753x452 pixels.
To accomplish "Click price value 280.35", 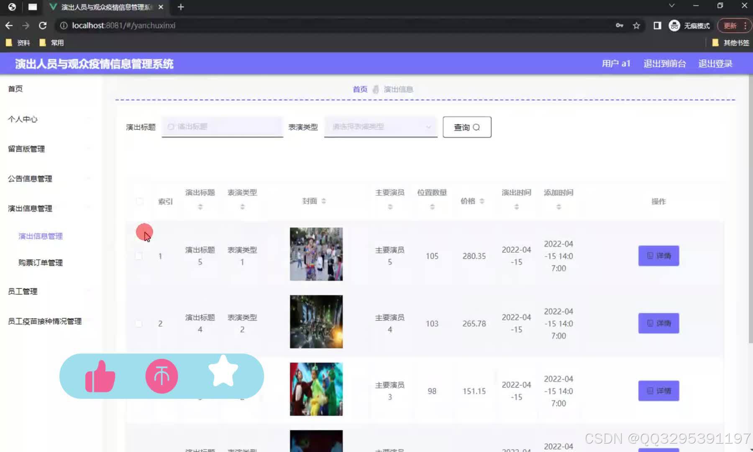I will click(474, 256).
